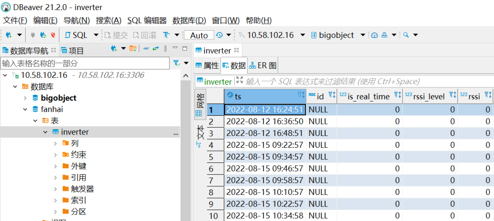Click the new folder icon in navigator
Viewport: 494px width, 221px height.
[x=133, y=49]
